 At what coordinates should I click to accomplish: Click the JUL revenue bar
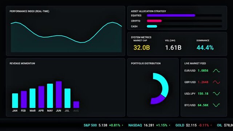(x=68, y=98)
